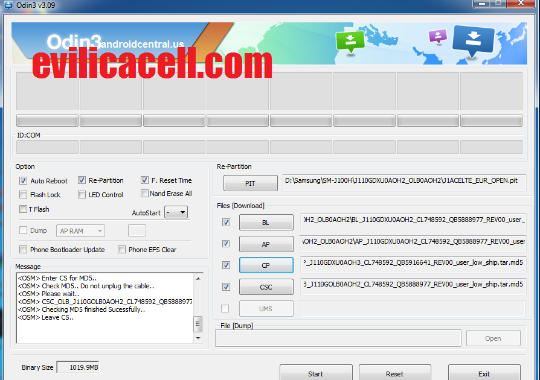
Task: Click the AP file button
Action: pyautogui.click(x=266, y=244)
